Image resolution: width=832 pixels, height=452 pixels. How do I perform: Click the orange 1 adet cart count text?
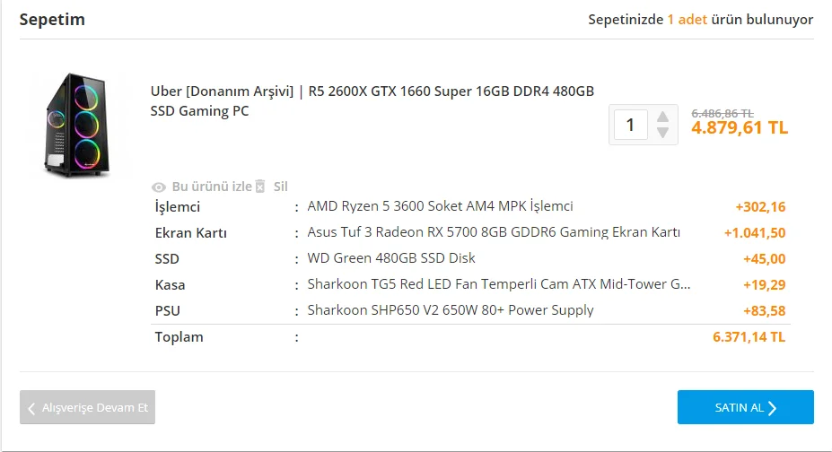(687, 20)
